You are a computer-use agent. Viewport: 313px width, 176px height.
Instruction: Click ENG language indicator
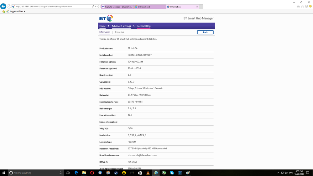[291, 173]
